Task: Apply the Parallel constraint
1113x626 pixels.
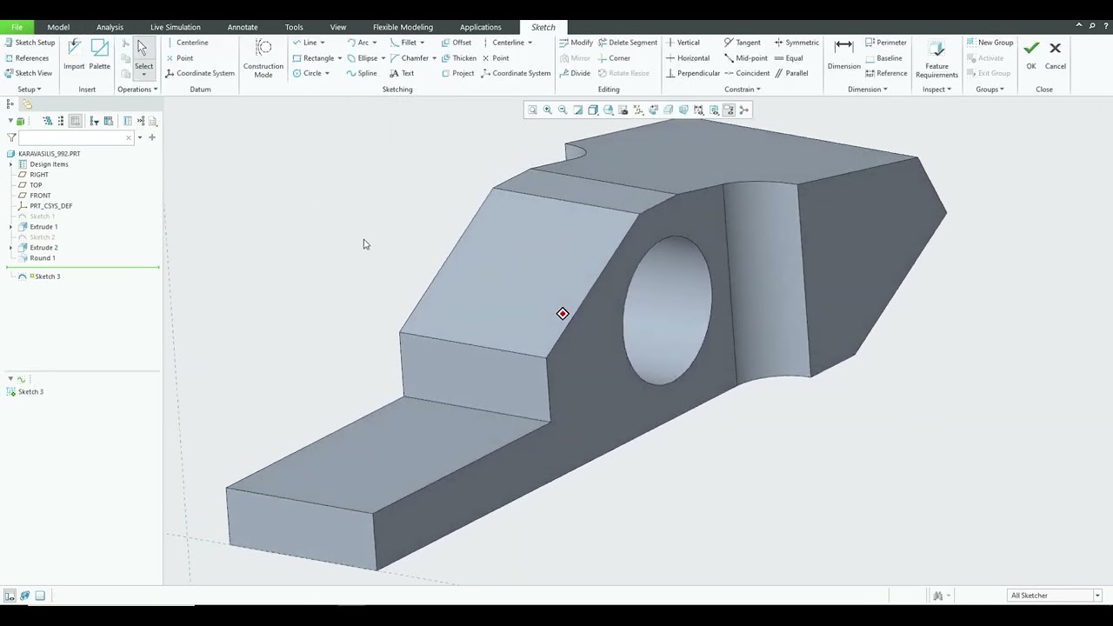Action: pos(791,73)
